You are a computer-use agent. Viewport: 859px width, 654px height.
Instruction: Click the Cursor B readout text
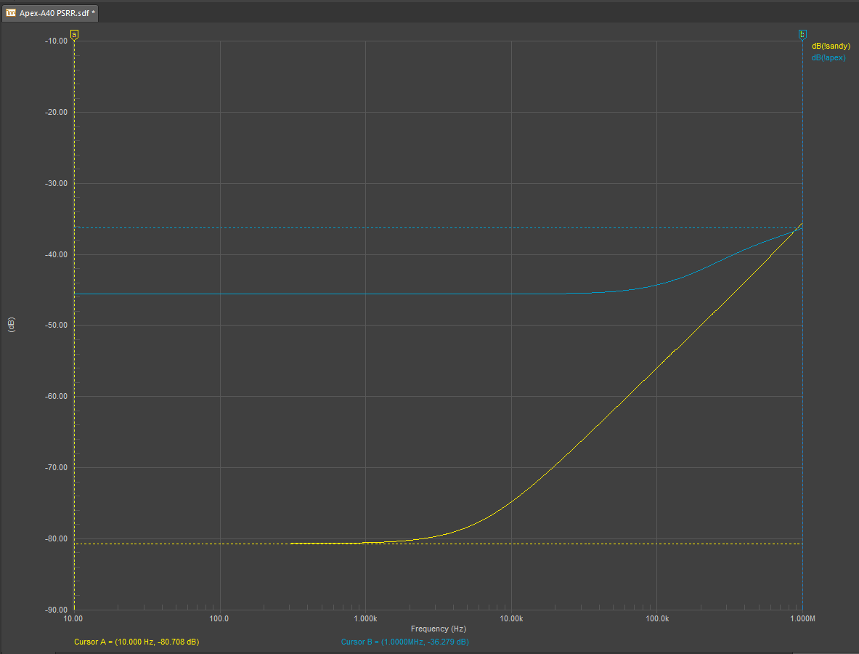click(405, 642)
